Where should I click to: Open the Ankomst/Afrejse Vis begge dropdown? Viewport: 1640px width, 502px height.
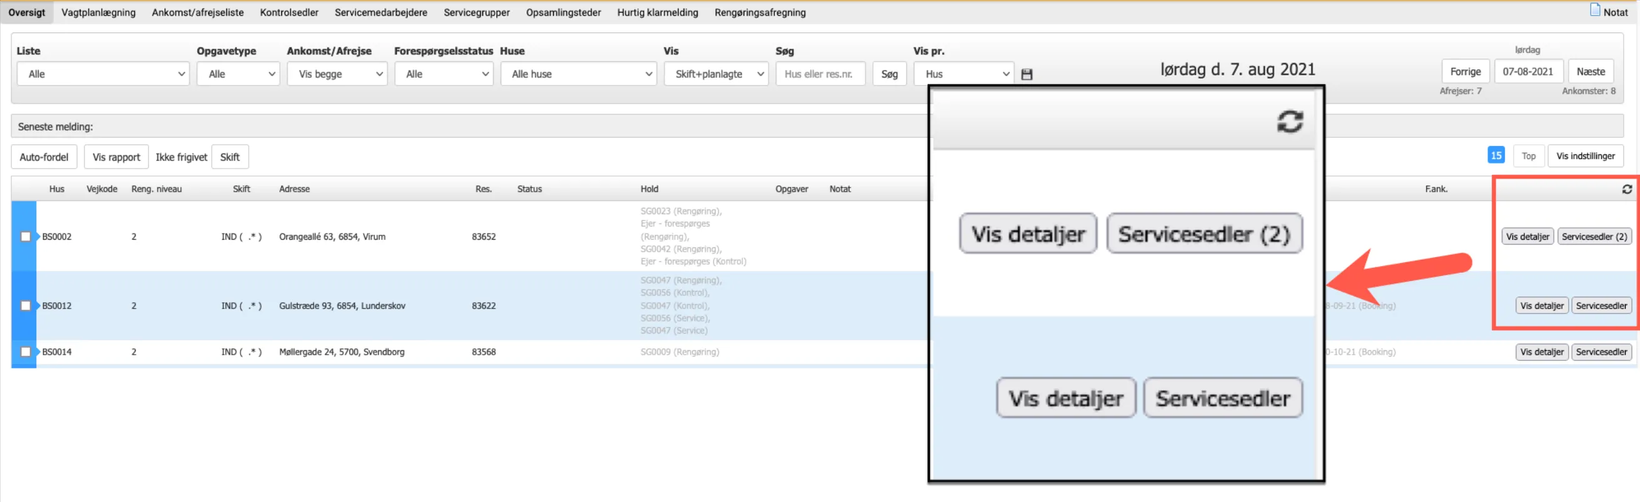pos(337,74)
